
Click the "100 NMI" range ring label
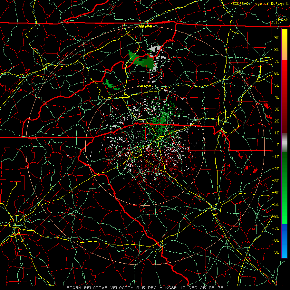click(x=145, y=26)
